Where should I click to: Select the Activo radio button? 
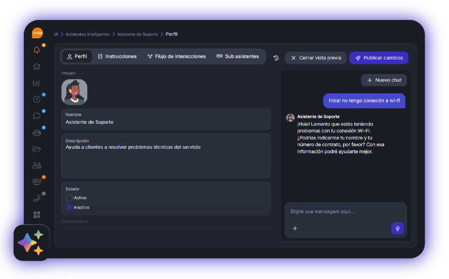pos(69,198)
